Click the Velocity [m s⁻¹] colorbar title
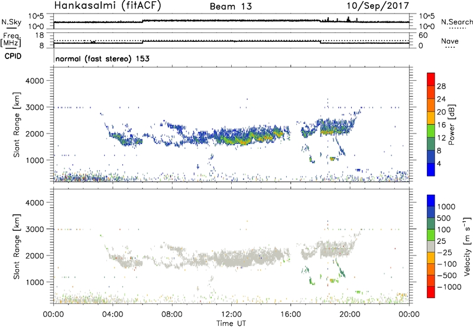473x327 pixels. tap(467, 246)
